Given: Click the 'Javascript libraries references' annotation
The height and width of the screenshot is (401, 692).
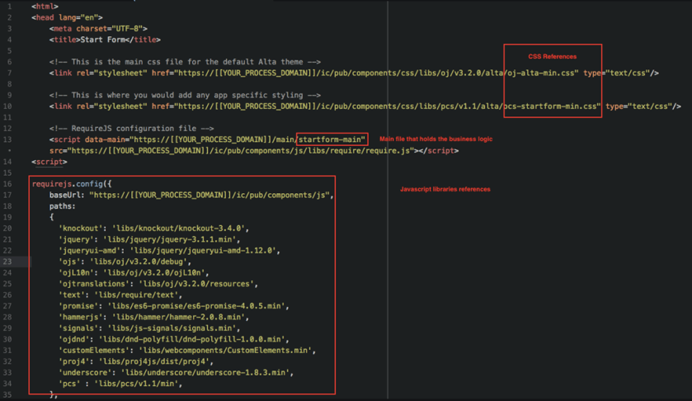Looking at the screenshot, I should coord(445,190).
